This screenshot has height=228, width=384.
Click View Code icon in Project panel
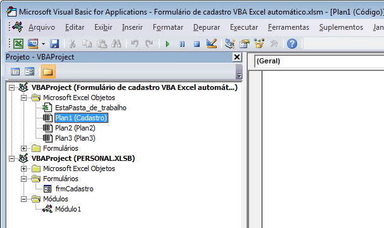click(15, 72)
